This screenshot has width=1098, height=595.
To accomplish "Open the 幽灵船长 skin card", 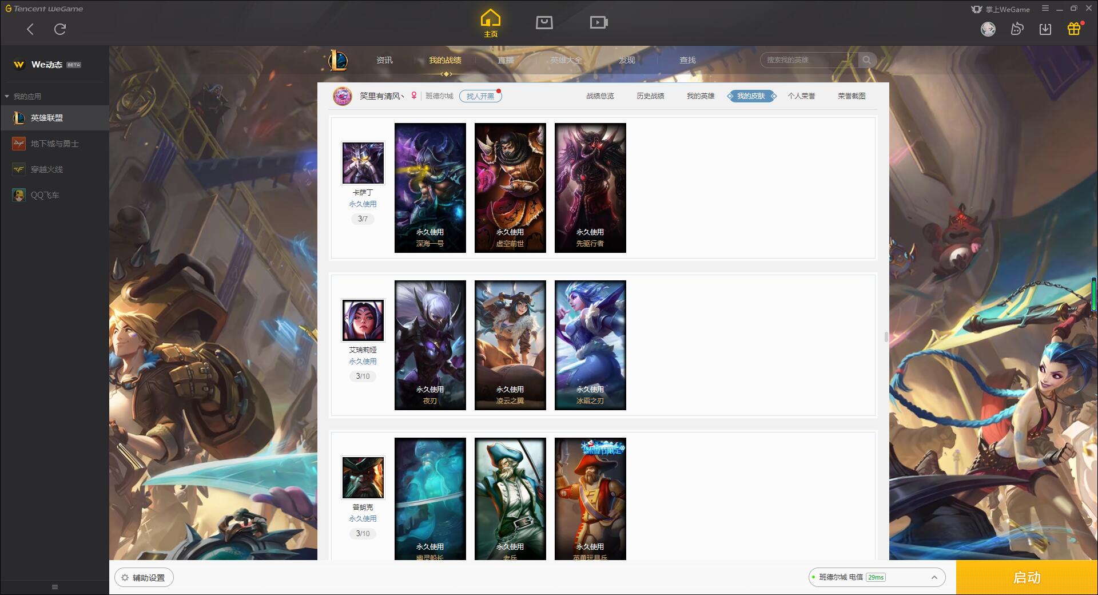I will [430, 499].
